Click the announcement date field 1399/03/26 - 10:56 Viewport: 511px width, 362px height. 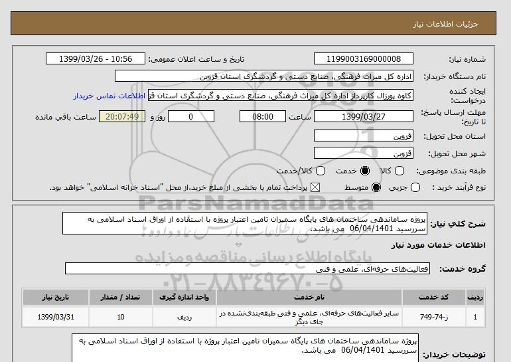(x=96, y=58)
